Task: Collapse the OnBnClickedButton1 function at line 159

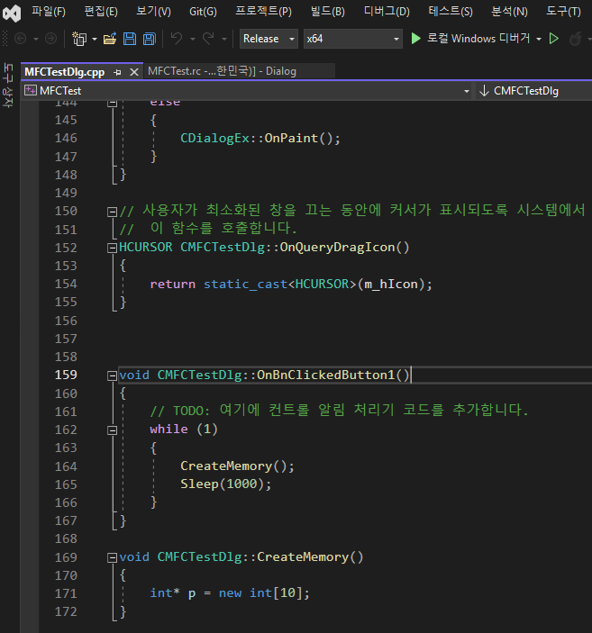Action: pyautogui.click(x=112, y=375)
